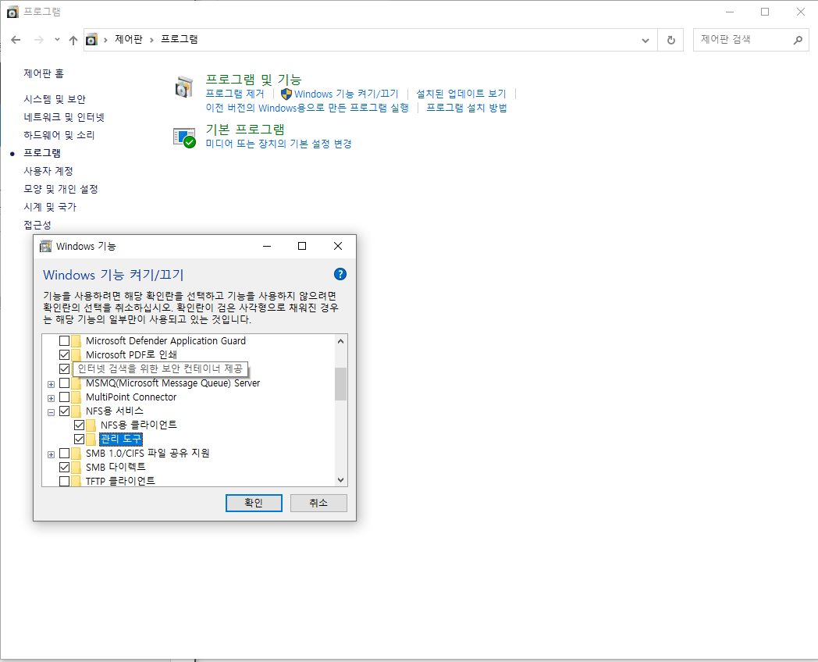Click the 프로그램 및 기능 icon
Image resolution: width=818 pixels, height=662 pixels.
tap(184, 87)
